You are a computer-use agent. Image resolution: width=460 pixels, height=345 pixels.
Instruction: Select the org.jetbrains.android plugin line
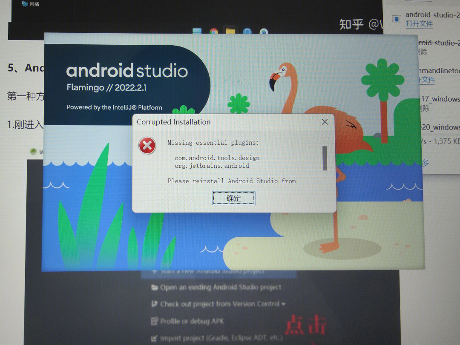pos(212,166)
